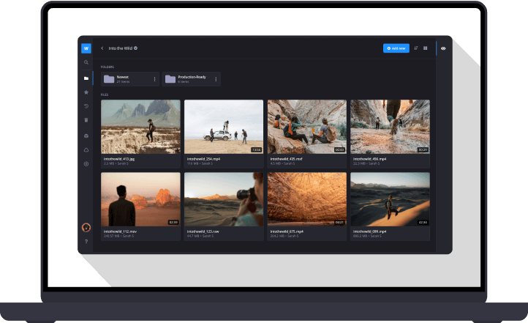Viewport: 528px width, 323px height.
Task: Click the help question mark icon
Action: click(x=86, y=241)
